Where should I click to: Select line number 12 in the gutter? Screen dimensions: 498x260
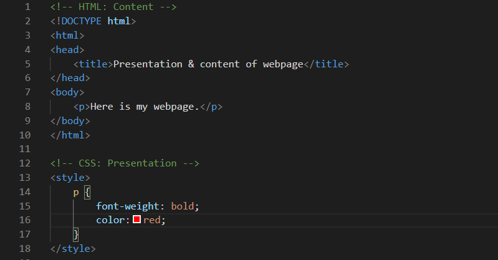coord(25,163)
